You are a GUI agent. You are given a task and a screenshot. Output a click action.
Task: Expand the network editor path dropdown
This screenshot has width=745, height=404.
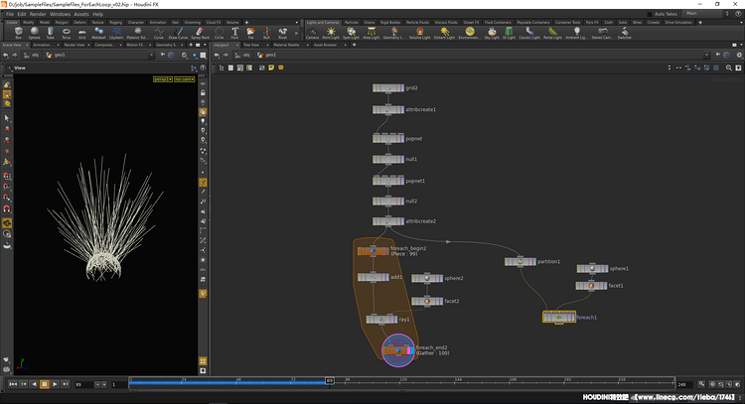click(706, 55)
